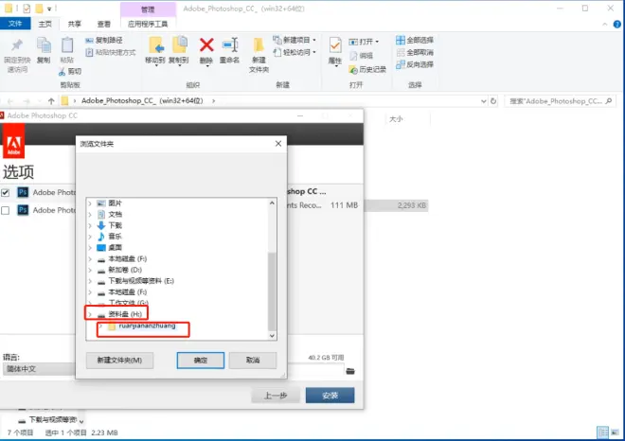Screen dimensions: 625x441
Task: Click Properties (属性) checkmark icon
Action: click(x=335, y=45)
